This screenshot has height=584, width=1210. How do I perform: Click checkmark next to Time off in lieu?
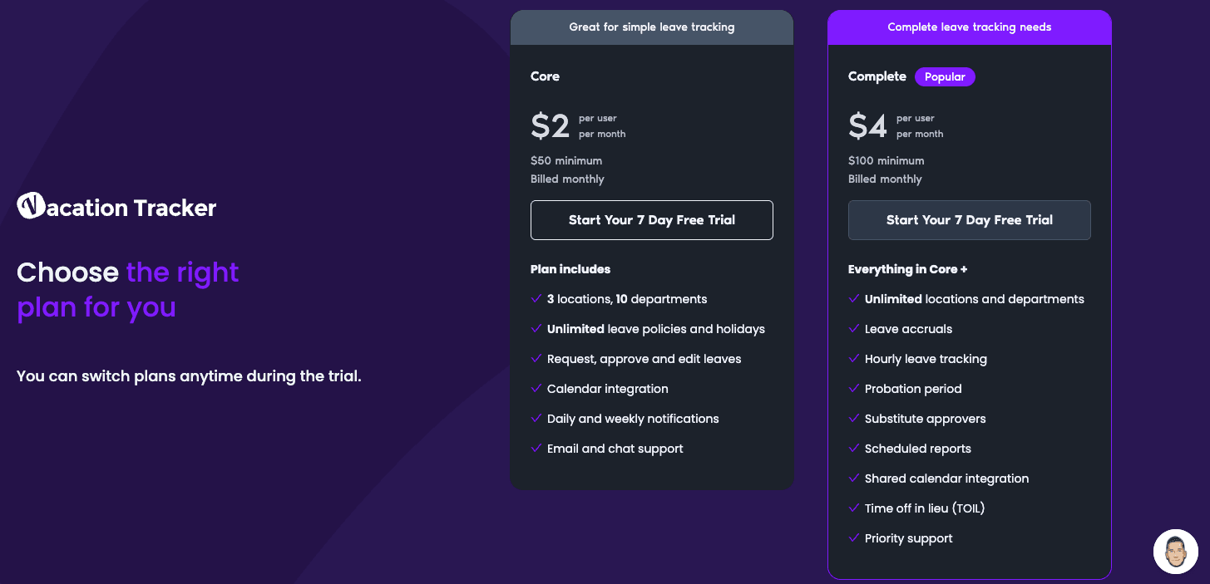[854, 508]
